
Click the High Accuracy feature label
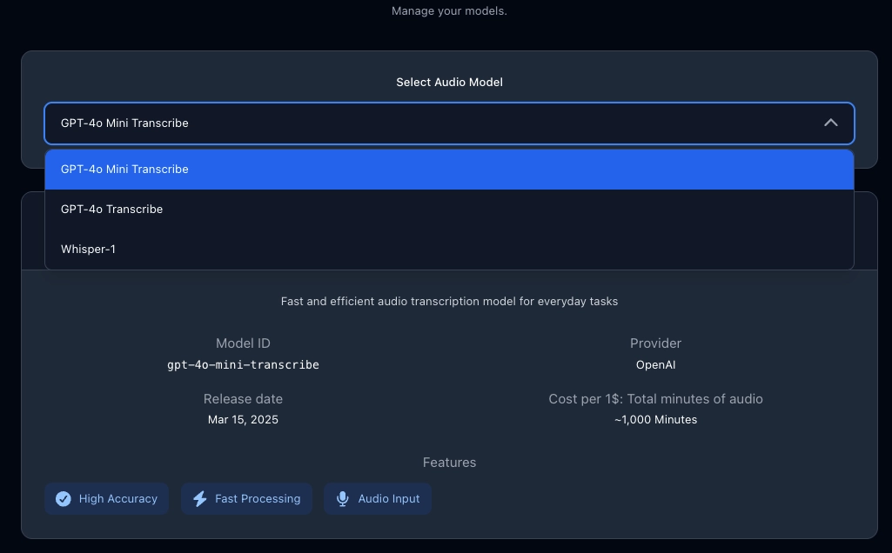(x=118, y=499)
